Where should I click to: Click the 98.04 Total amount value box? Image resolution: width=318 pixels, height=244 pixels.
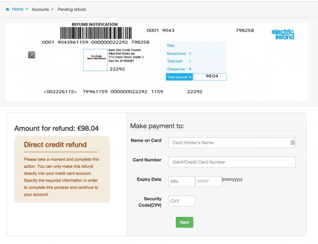[x=210, y=77]
